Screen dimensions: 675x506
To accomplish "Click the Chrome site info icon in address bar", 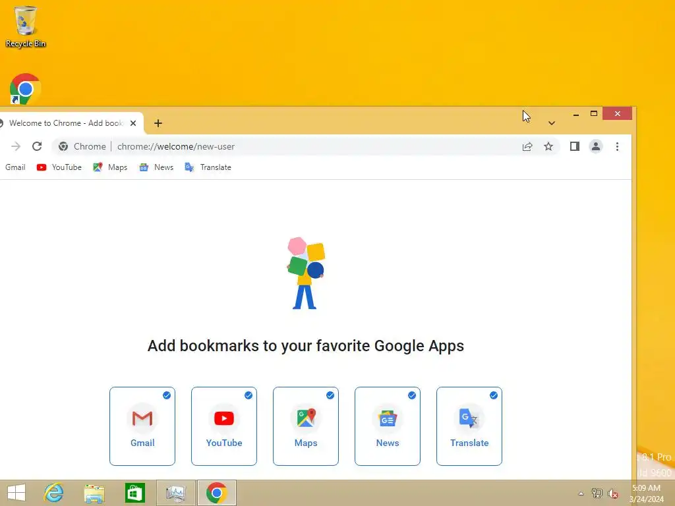I will pos(63,146).
